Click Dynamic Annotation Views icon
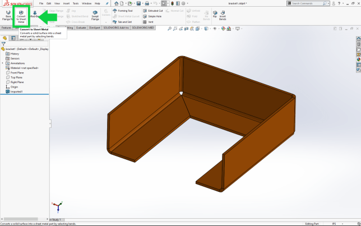The width and height of the screenshot is (361, 226). (x=192, y=29)
